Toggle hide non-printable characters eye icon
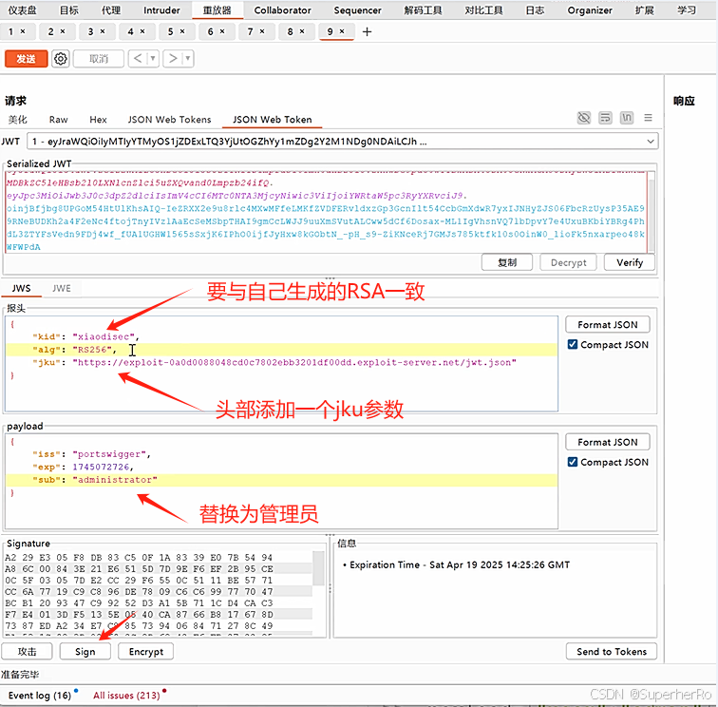 (x=584, y=118)
